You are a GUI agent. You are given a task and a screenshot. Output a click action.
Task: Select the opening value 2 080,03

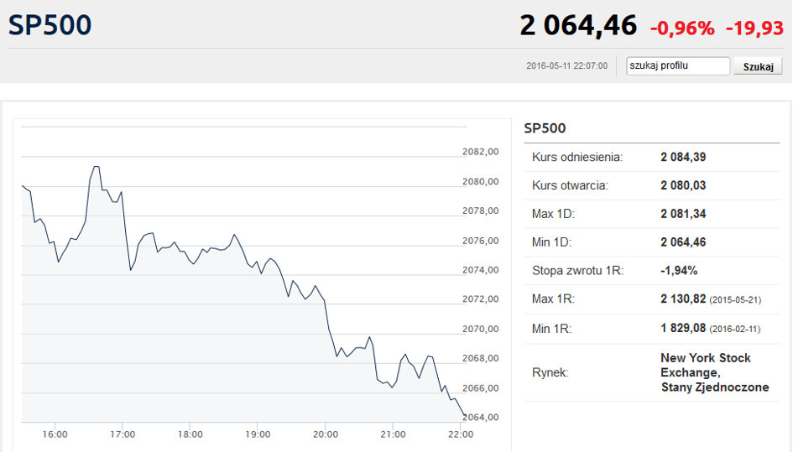pos(683,185)
